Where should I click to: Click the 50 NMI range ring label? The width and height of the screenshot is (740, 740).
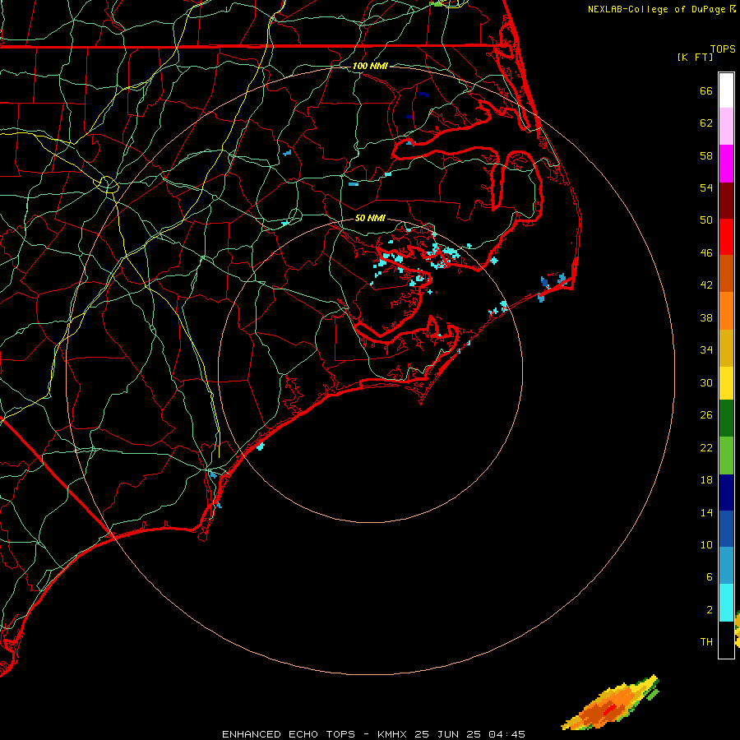pos(370,218)
